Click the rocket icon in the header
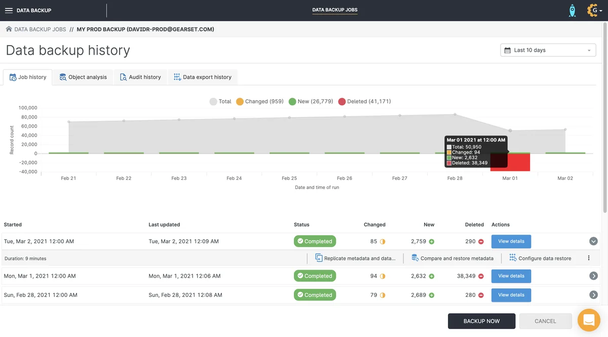The width and height of the screenshot is (608, 337). [572, 11]
